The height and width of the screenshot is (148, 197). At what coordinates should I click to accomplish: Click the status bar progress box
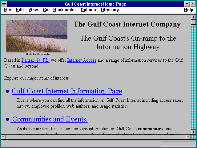178,144
